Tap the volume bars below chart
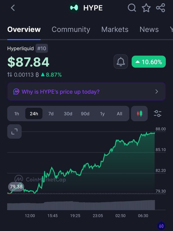 tap(81, 205)
